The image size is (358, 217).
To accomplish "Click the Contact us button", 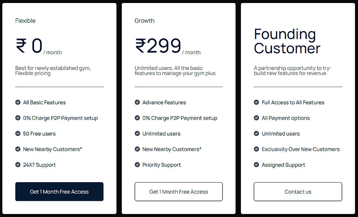I will coord(297,192).
